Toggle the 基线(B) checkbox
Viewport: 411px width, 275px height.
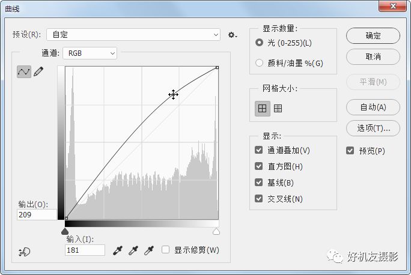pos(259,183)
